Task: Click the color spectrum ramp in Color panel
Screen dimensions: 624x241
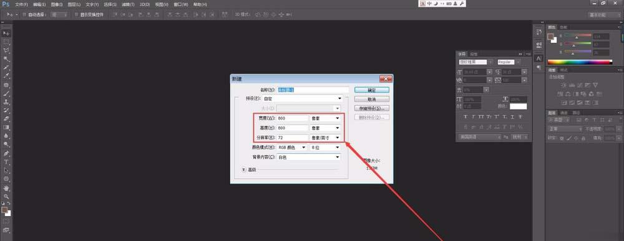Action: [x=580, y=62]
